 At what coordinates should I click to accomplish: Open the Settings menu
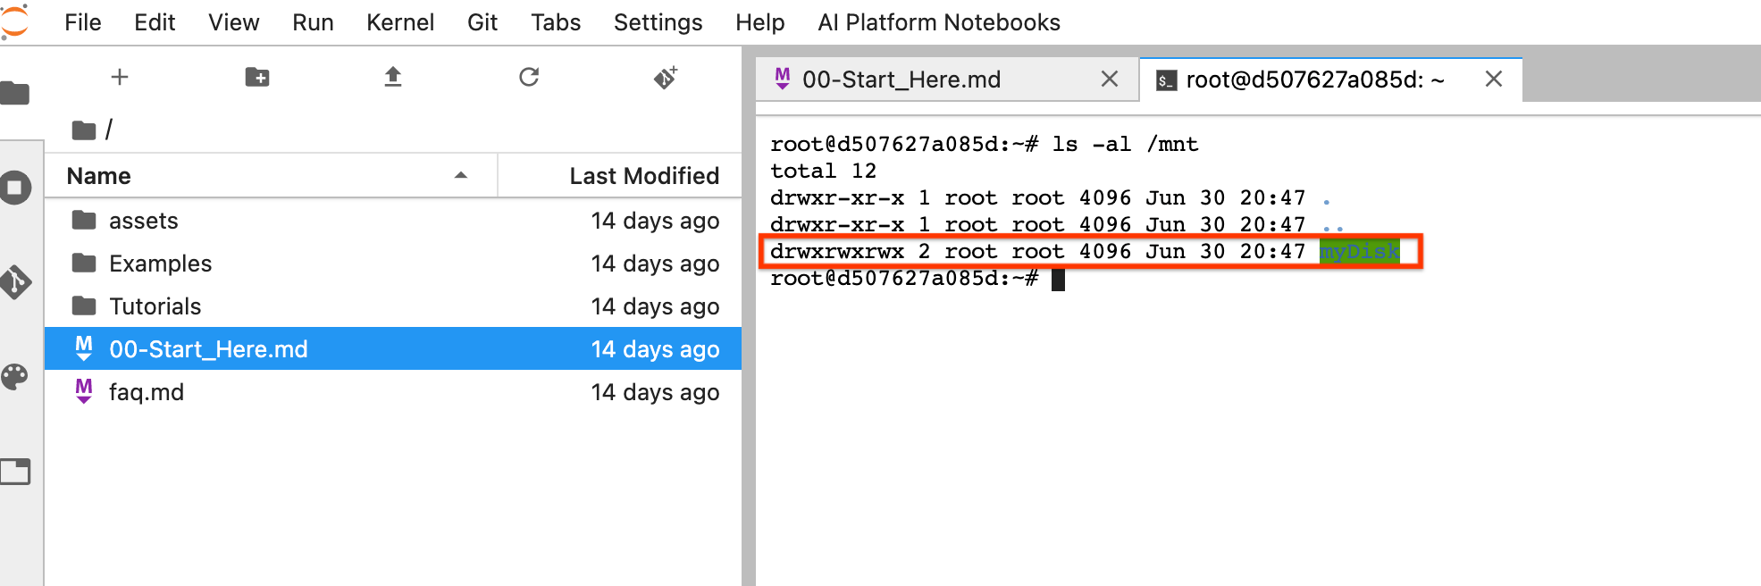click(658, 22)
